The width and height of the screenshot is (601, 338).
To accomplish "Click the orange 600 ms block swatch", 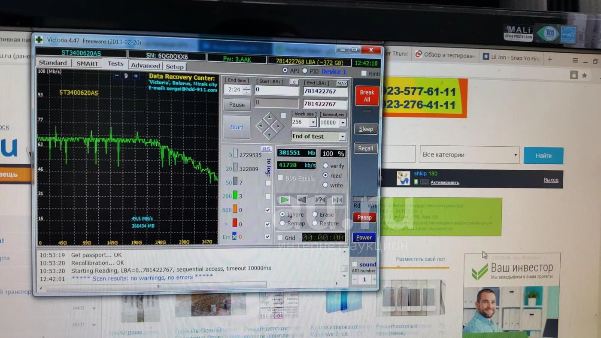I will coord(235,209).
